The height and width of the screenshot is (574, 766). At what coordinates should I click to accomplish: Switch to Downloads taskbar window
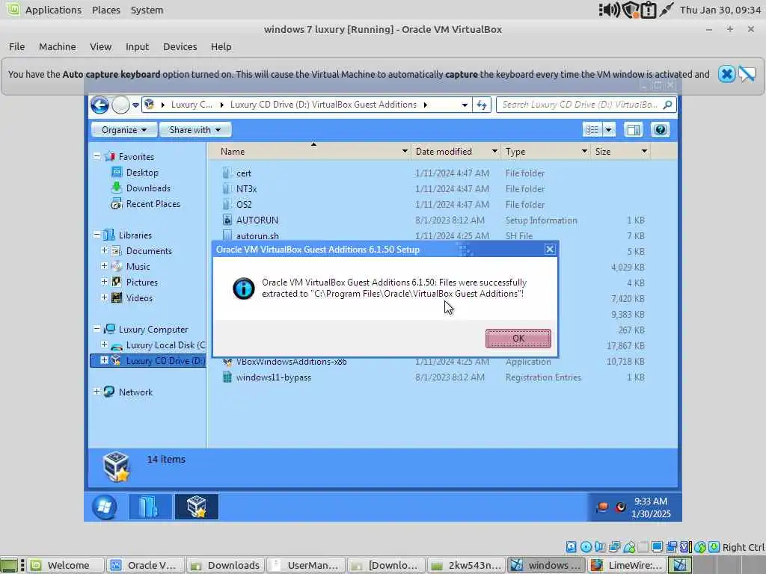[226, 565]
